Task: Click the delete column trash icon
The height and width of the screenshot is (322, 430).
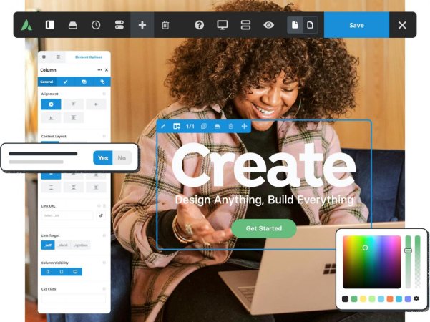Action: [230, 126]
